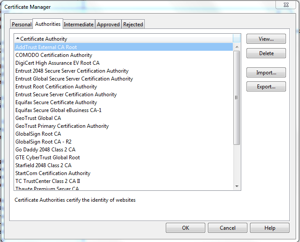Select Starfield 2048 Class 2 CA

124,165
